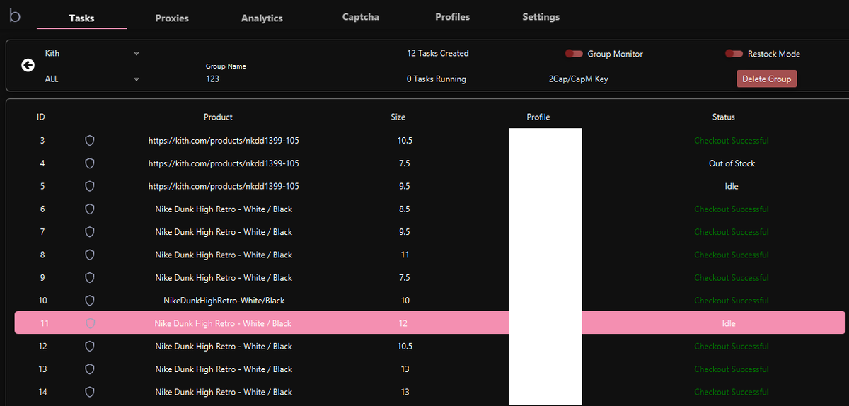Viewport: 849px width, 406px height.
Task: Click shield icon on task 3 row
Action: (90, 141)
